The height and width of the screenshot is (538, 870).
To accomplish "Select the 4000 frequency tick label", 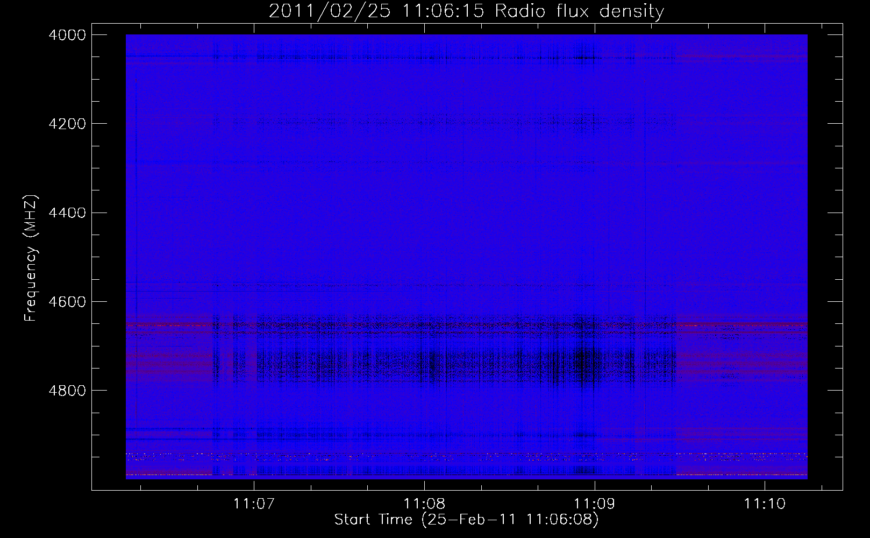I will 67,35.
